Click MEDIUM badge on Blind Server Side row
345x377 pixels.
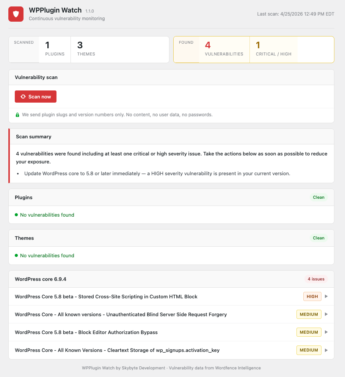[x=309, y=314]
